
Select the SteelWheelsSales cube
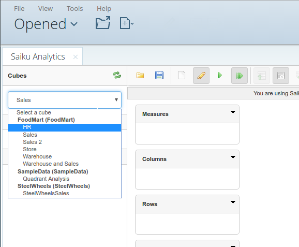tap(65, 193)
